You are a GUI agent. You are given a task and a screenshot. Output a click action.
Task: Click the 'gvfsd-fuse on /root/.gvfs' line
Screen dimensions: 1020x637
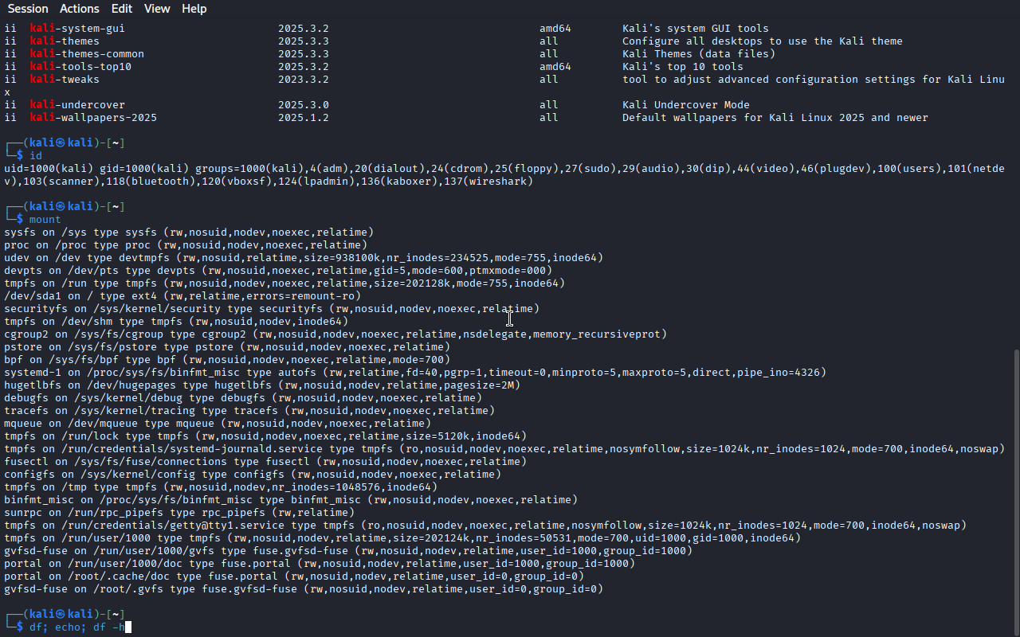(x=304, y=589)
